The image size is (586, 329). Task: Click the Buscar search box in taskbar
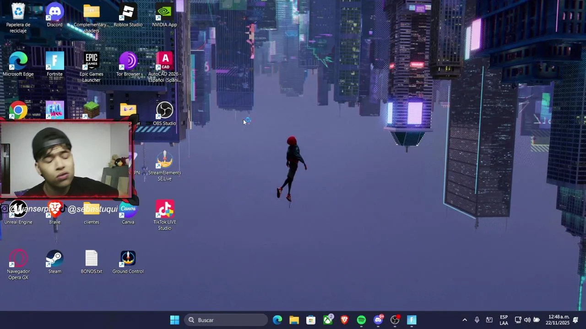point(226,320)
